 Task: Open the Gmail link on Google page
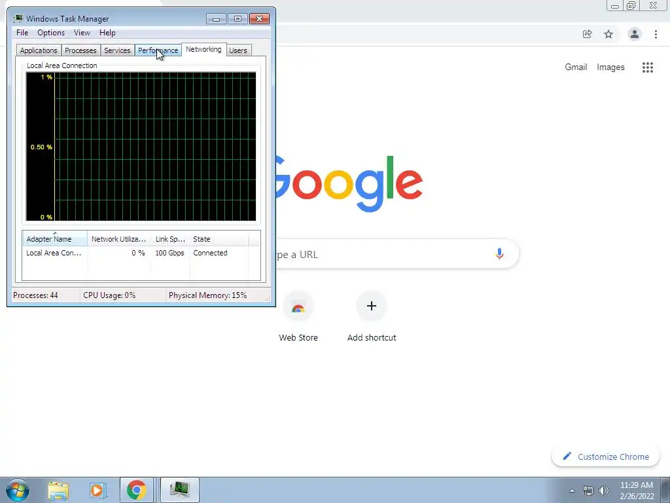coord(576,67)
